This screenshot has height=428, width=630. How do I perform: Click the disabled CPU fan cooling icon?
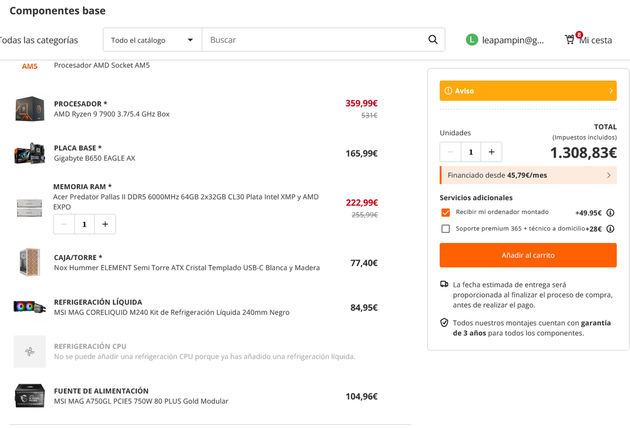click(x=30, y=351)
